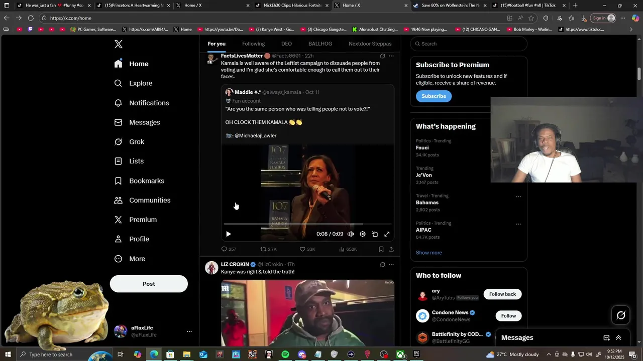Expand the Messages drawer
Image resolution: width=643 pixels, height=361 pixels.
pyautogui.click(x=618, y=338)
